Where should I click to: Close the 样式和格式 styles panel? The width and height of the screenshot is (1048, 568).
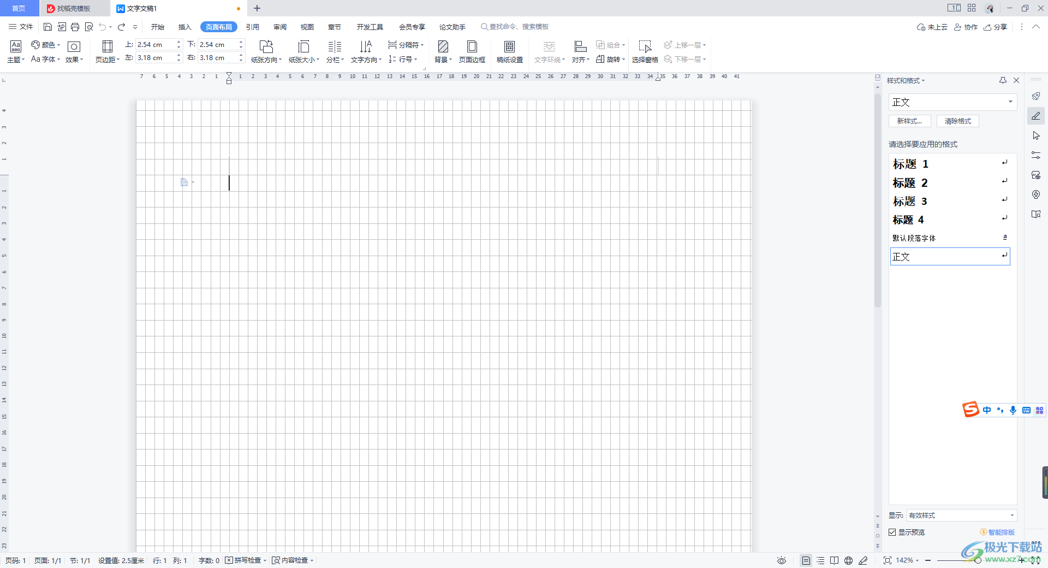click(x=1016, y=80)
